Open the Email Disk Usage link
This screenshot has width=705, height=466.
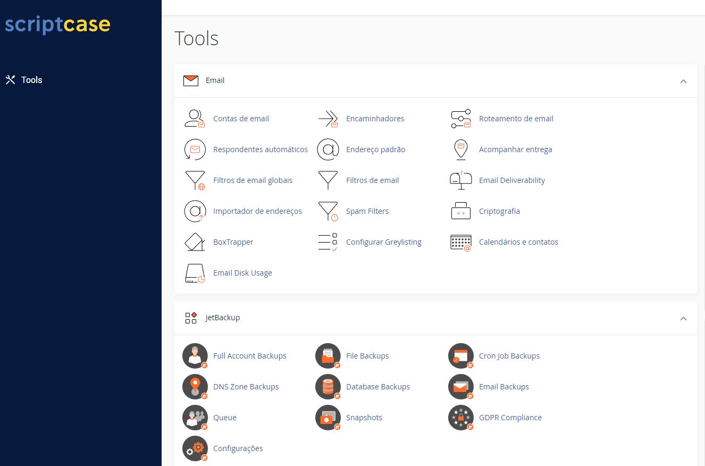point(242,273)
